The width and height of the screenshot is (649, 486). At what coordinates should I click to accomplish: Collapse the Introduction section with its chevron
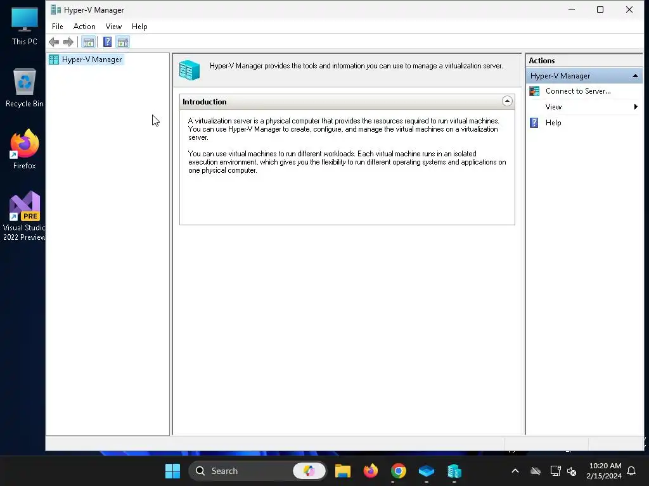(x=507, y=101)
